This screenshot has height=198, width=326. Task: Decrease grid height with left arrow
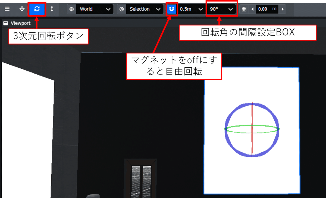point(252,9)
